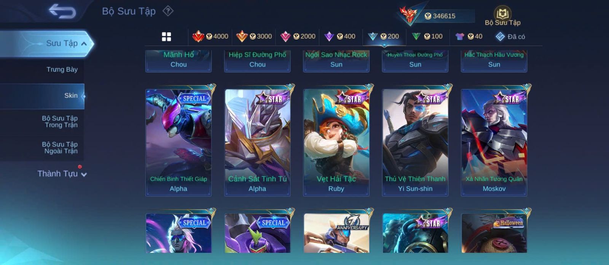Filter skins by the 3000 point tier
Screen dimensions: 609x265
(x=254, y=36)
